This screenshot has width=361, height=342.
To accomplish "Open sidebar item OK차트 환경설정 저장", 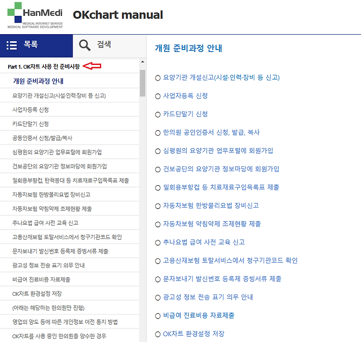I will pyautogui.click(x=37, y=294).
